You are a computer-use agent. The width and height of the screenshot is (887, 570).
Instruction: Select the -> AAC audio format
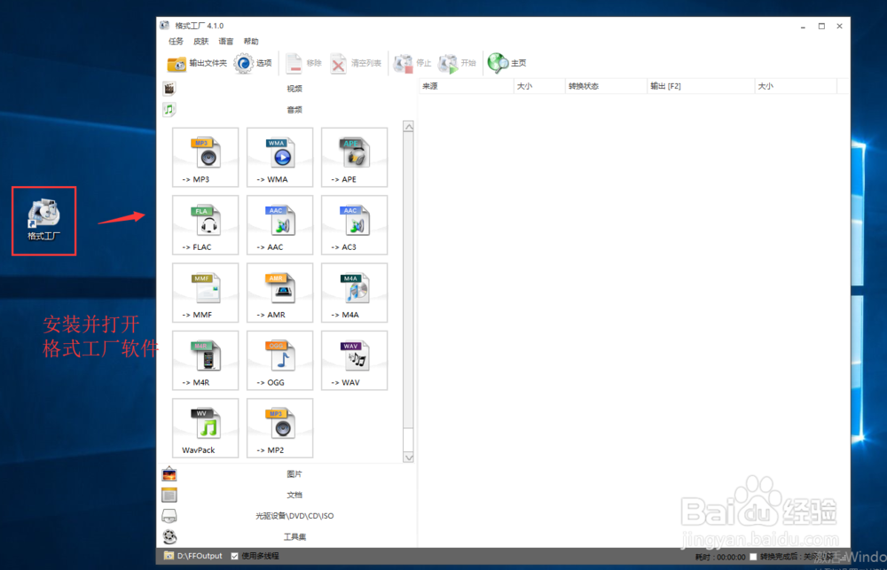(x=279, y=225)
